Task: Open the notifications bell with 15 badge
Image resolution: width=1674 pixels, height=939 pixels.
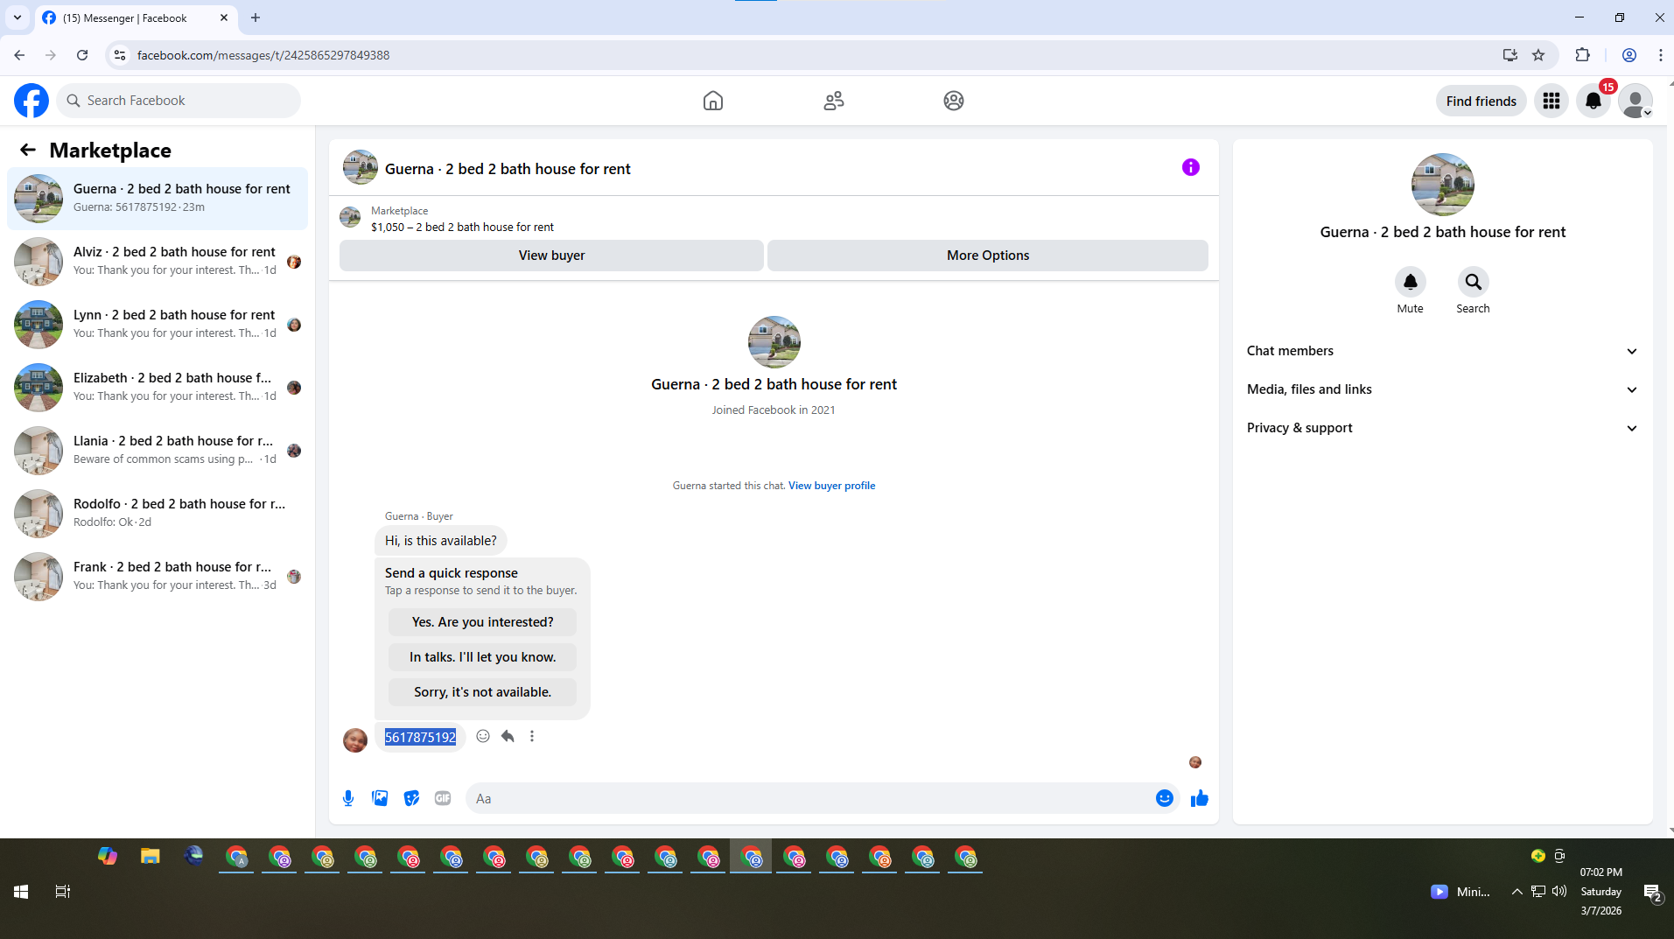Action: pyautogui.click(x=1593, y=101)
